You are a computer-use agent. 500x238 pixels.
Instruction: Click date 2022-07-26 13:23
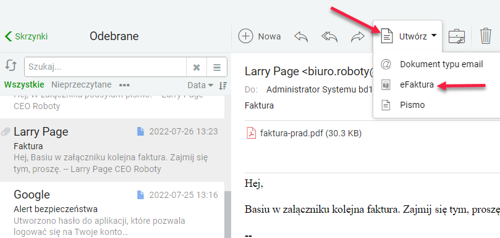(184, 131)
